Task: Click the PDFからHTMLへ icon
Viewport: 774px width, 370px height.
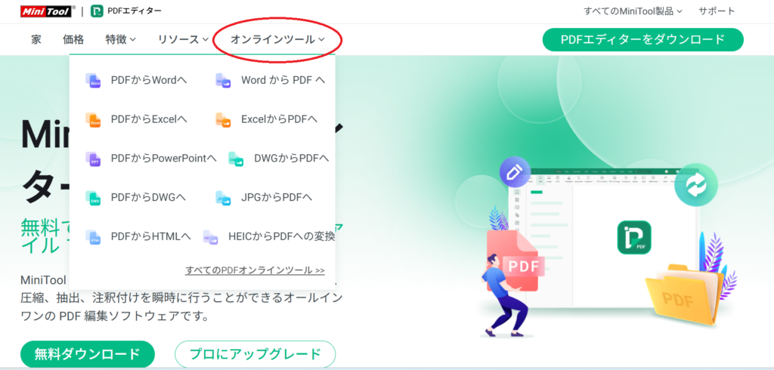Action: coord(93,237)
